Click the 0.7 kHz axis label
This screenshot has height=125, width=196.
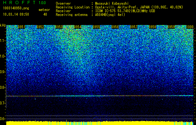point(2,103)
